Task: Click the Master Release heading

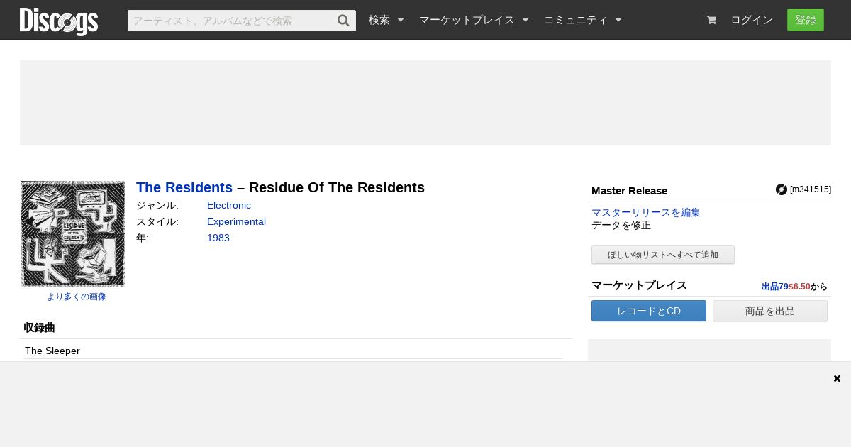Action: tap(629, 191)
